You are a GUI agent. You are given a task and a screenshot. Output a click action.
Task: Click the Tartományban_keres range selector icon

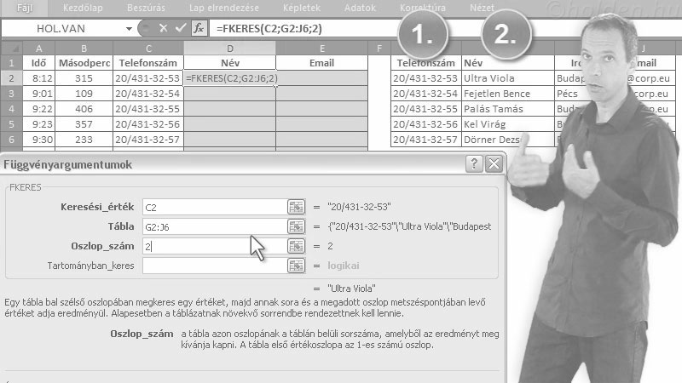[296, 266]
